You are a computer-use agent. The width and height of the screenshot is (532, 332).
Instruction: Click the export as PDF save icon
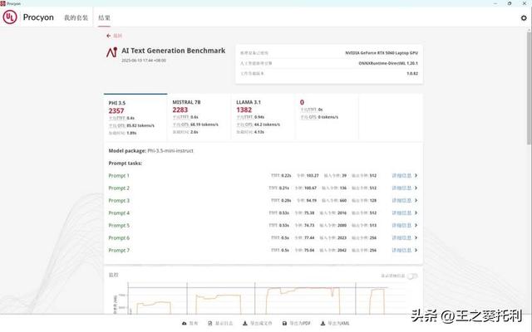click(x=284, y=324)
